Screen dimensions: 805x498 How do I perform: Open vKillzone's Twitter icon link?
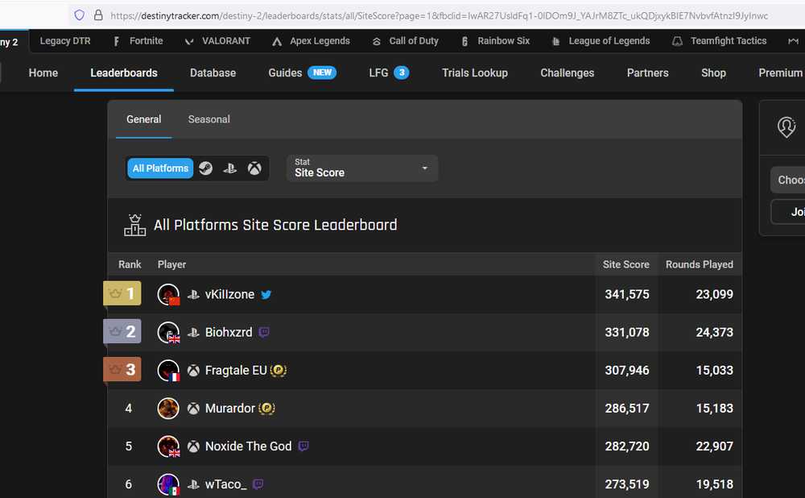[x=266, y=295]
